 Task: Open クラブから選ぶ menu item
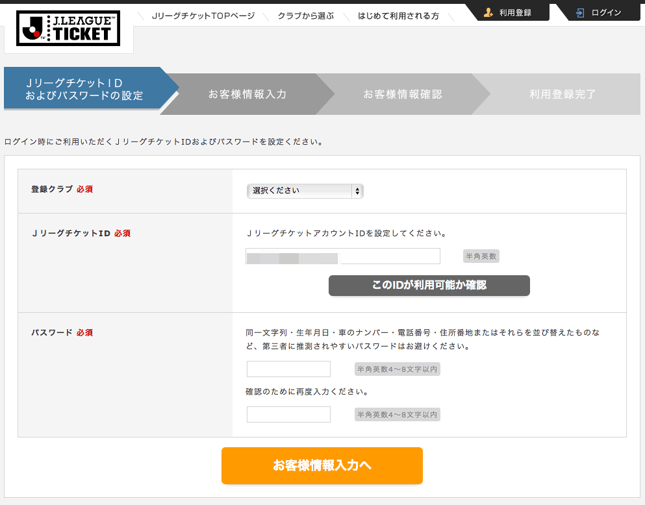[x=306, y=16]
